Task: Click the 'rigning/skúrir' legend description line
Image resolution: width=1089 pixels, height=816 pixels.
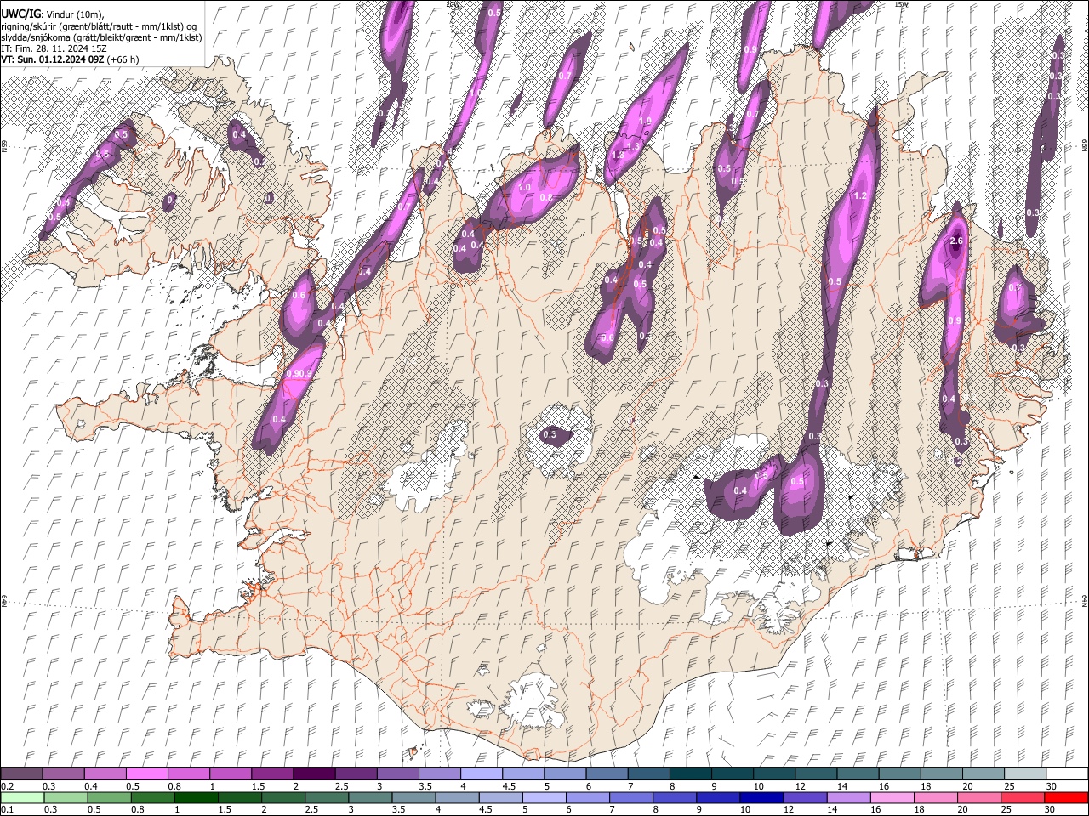Action: click(x=99, y=26)
